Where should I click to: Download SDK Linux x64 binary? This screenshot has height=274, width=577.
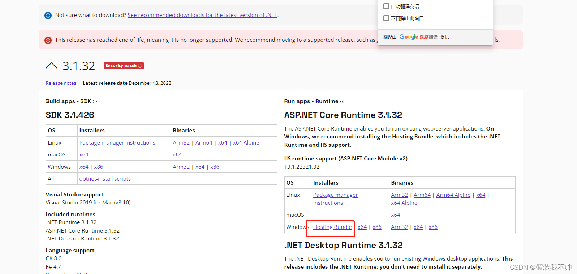click(x=223, y=143)
